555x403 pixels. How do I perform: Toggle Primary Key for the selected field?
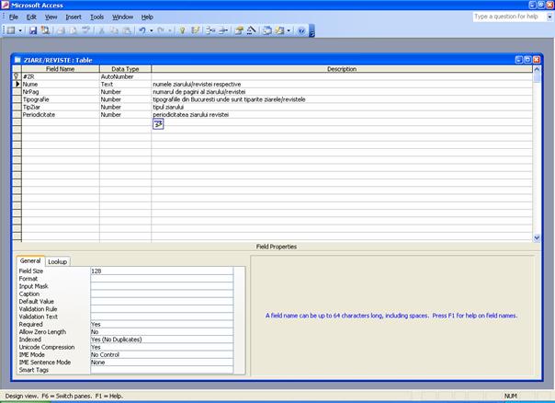click(183, 30)
